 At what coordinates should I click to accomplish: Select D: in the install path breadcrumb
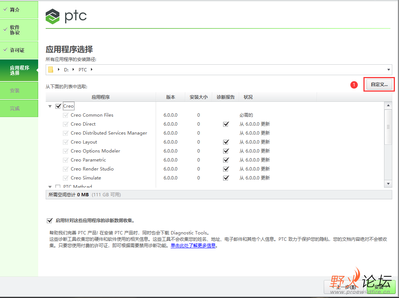point(66,70)
